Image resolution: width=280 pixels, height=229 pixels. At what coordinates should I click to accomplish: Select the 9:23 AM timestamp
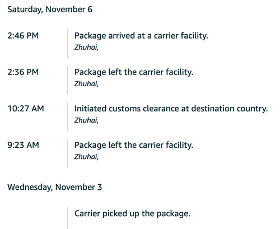[x=23, y=145]
